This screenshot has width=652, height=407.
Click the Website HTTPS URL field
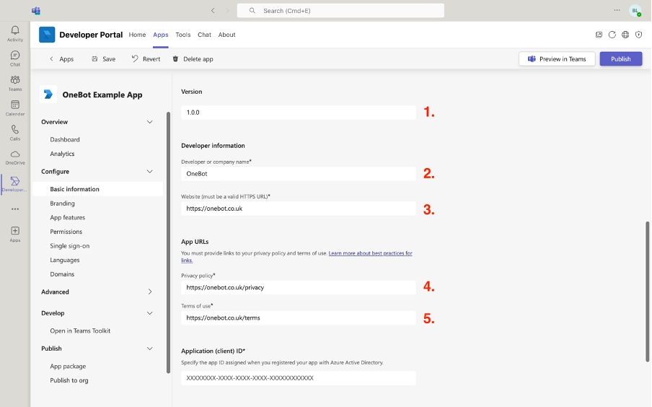point(299,209)
